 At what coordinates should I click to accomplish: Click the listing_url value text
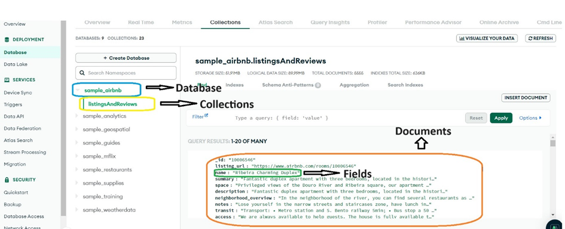click(304, 166)
